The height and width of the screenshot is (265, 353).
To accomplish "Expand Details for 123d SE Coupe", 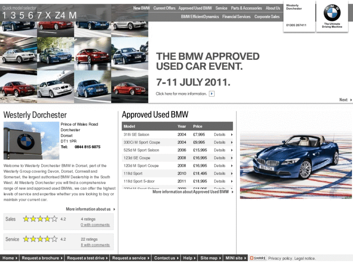I will pyautogui.click(x=223, y=158).
